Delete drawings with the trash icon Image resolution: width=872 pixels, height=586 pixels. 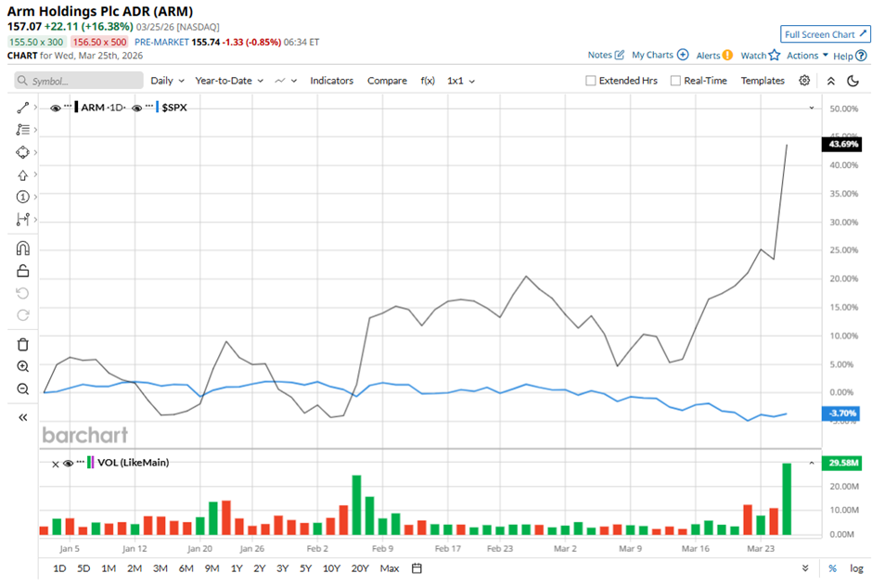point(23,344)
